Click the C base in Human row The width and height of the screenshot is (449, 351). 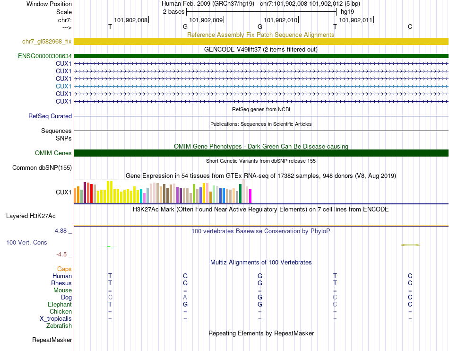pyautogui.click(x=410, y=276)
